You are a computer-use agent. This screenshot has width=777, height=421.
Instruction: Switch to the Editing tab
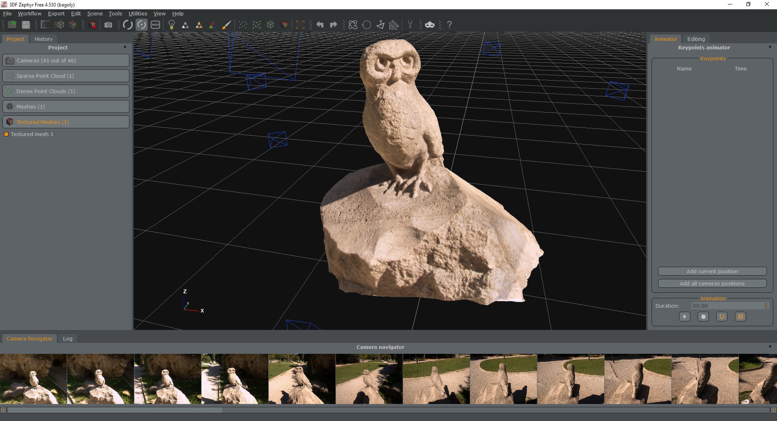tap(696, 39)
